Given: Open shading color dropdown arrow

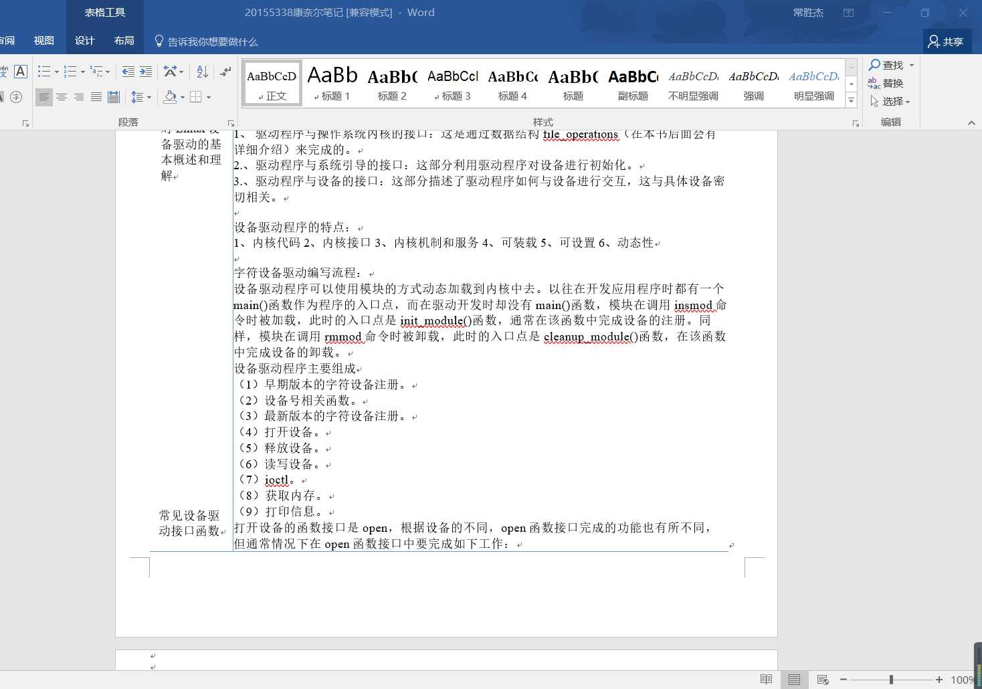Looking at the screenshot, I should pyautogui.click(x=183, y=98).
